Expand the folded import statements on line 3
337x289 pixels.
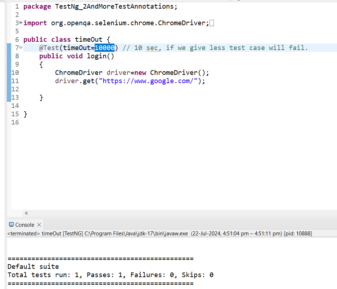[x=21, y=22]
